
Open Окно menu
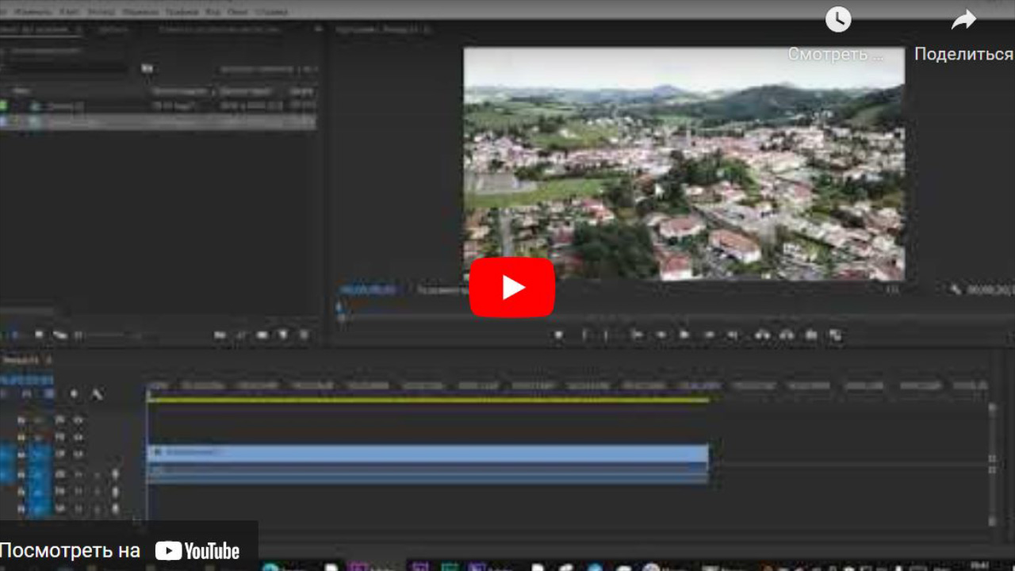(x=237, y=12)
